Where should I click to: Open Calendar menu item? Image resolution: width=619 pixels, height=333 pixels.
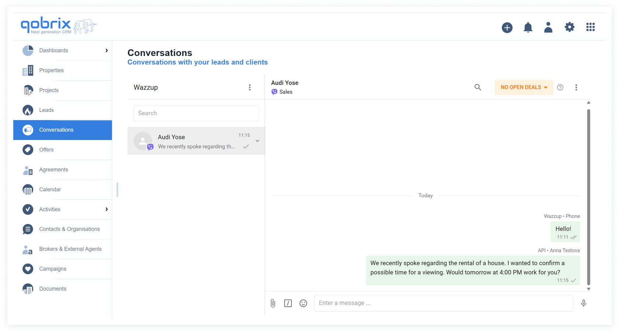point(63,189)
